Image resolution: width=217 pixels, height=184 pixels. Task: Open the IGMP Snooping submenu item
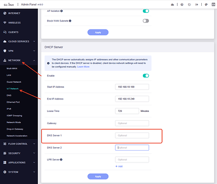click(x=14, y=116)
